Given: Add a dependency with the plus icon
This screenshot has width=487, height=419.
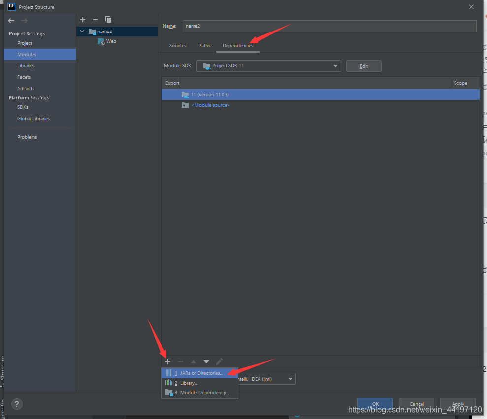Looking at the screenshot, I should coord(168,362).
